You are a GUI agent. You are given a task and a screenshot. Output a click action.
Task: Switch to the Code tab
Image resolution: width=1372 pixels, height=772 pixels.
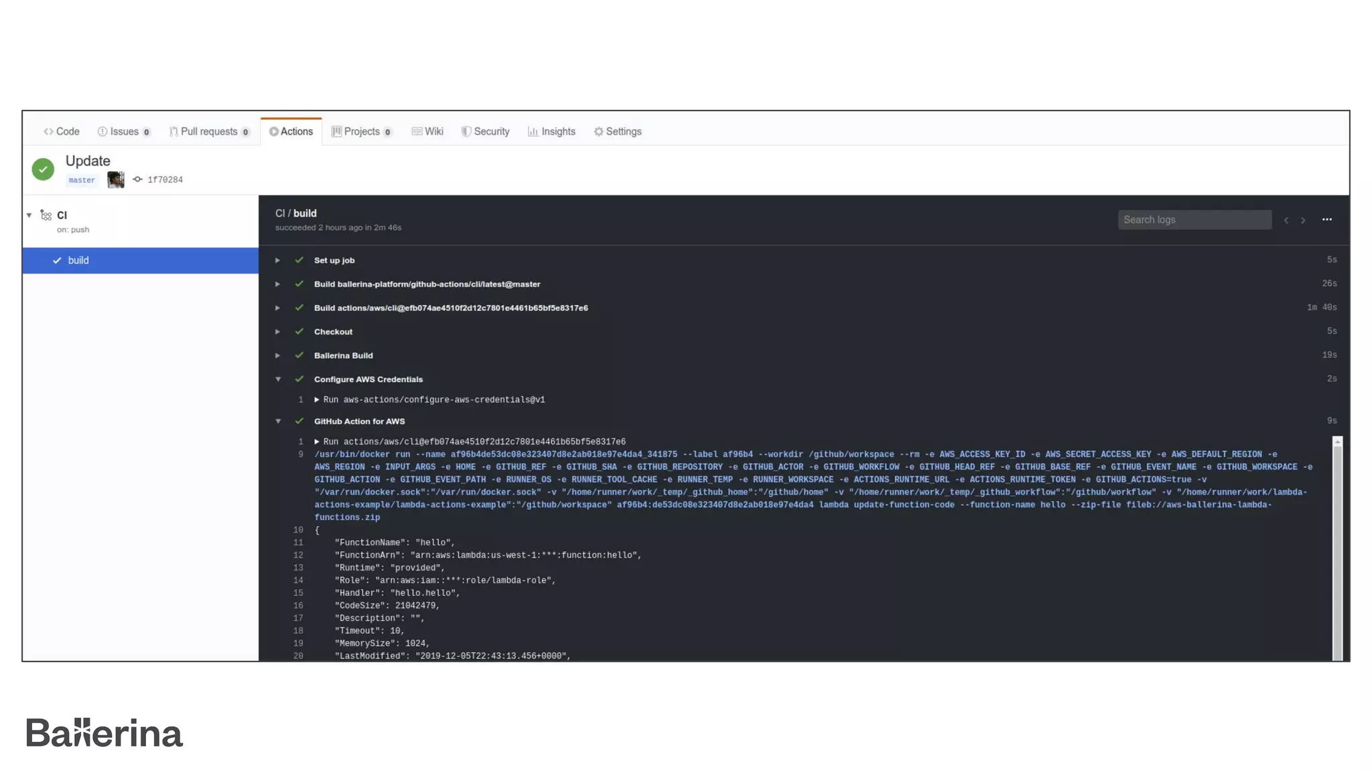pyautogui.click(x=62, y=131)
